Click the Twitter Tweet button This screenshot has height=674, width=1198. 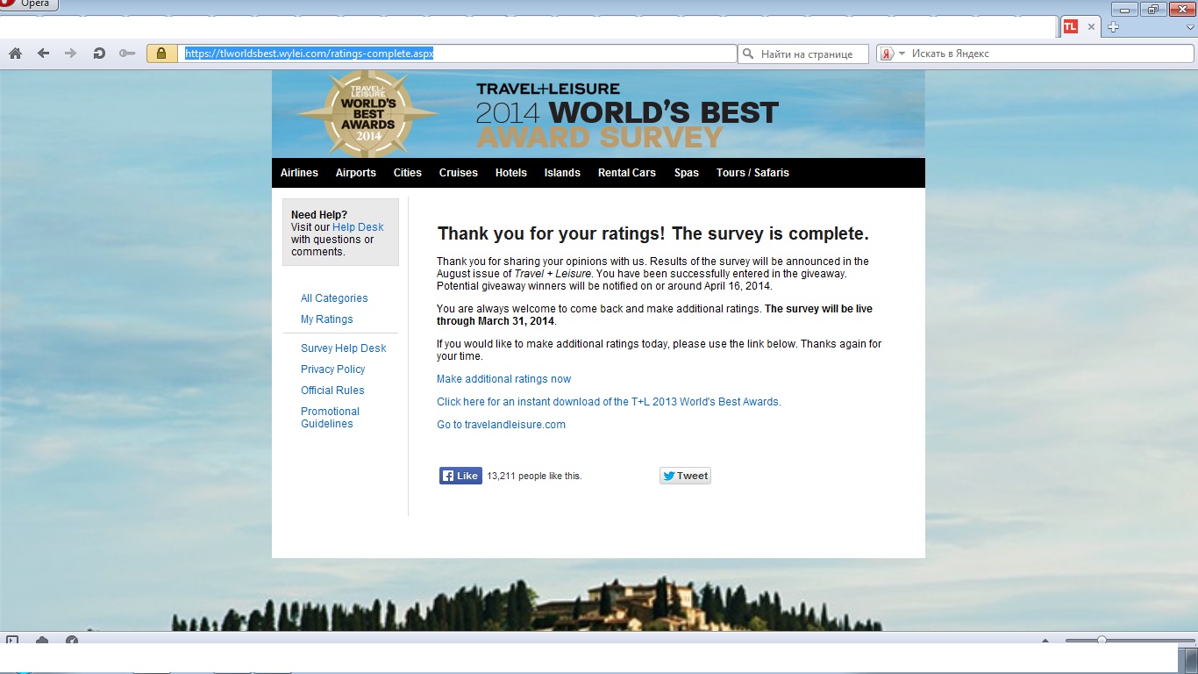pos(685,476)
